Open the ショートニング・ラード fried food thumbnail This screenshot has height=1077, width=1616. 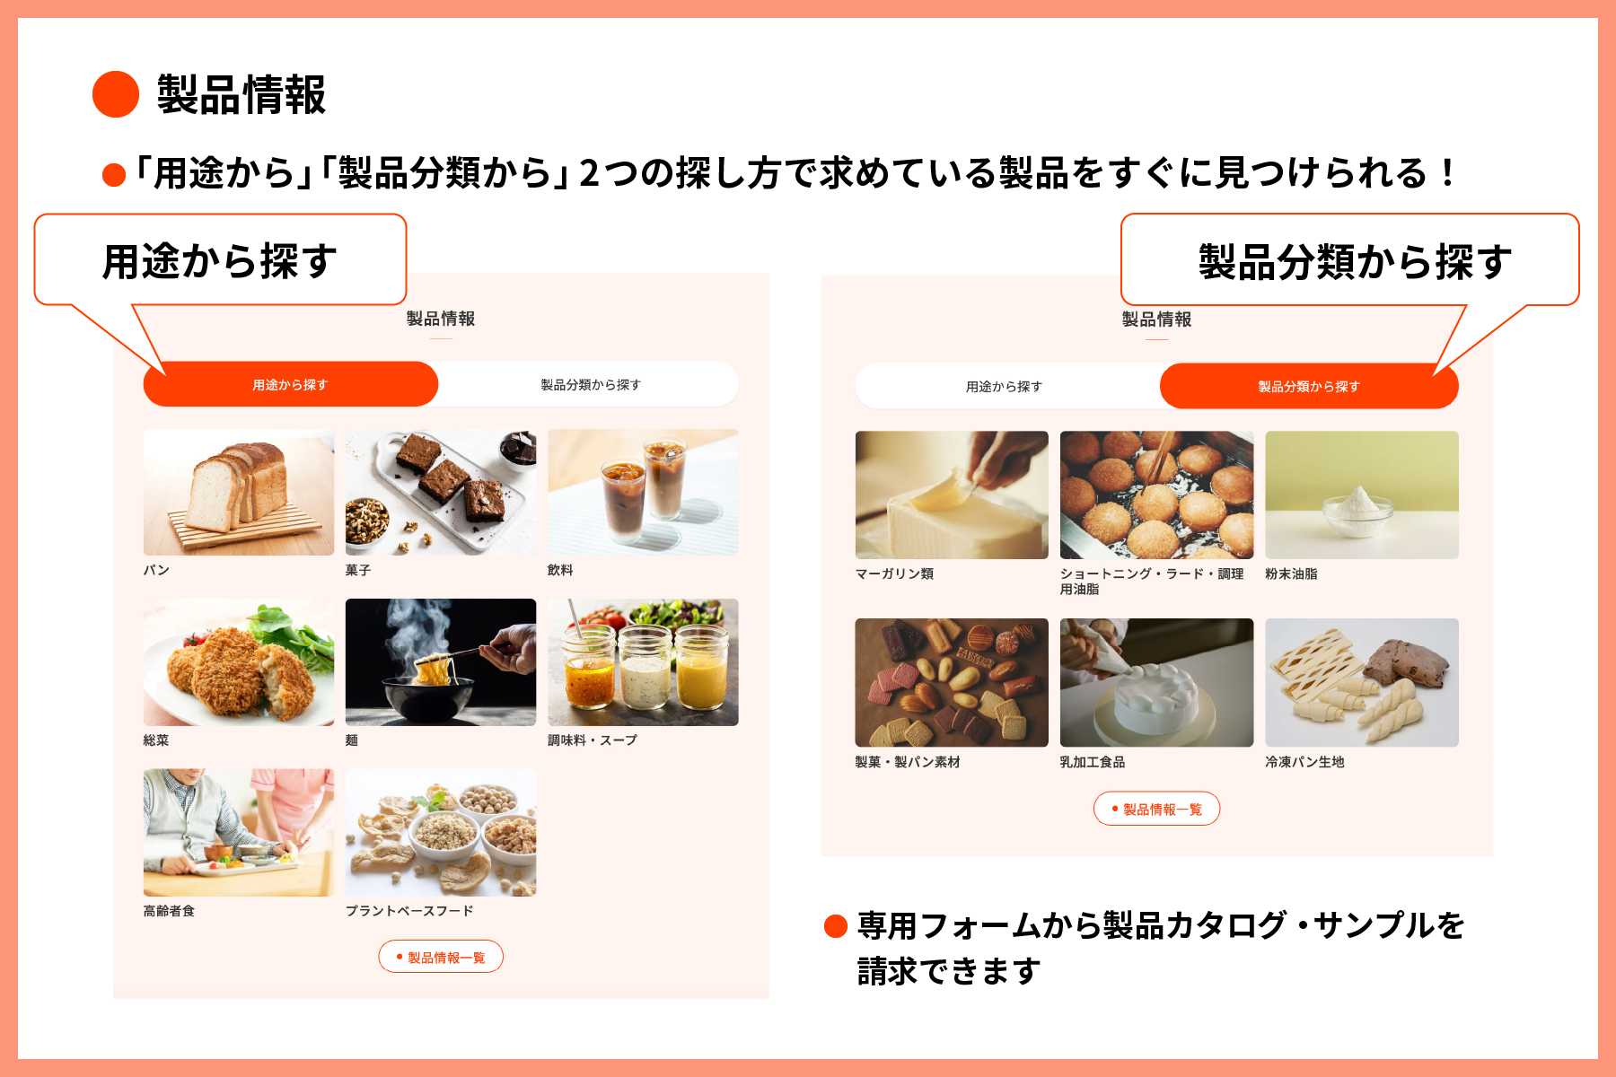point(1156,495)
